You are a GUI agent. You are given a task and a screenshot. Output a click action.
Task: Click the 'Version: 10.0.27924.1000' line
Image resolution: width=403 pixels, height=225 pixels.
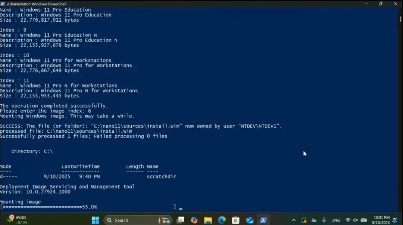35,192
